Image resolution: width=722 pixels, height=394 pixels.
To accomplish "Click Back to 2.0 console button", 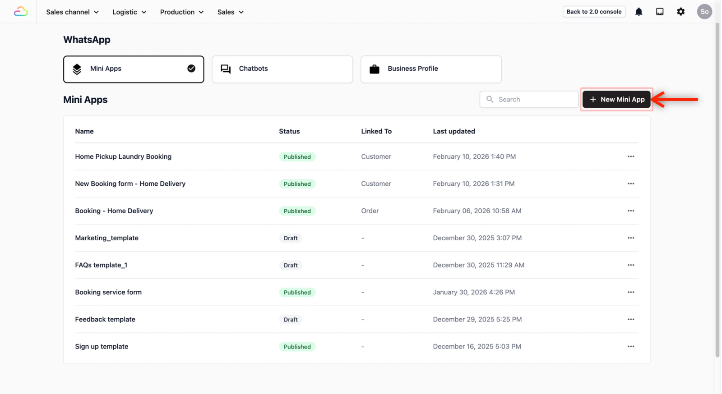I will [594, 12].
